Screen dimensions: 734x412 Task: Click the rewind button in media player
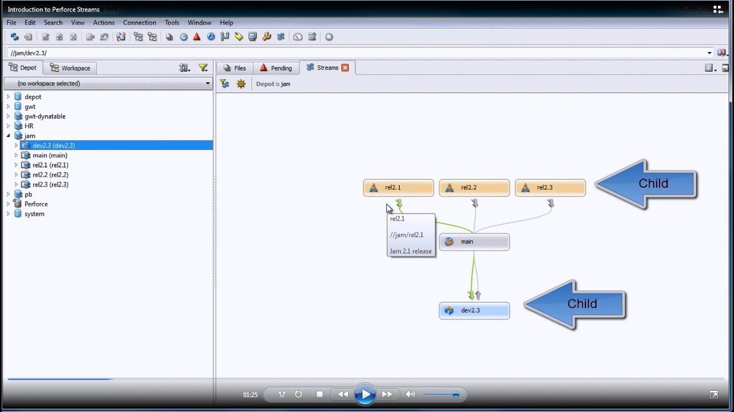tap(343, 394)
